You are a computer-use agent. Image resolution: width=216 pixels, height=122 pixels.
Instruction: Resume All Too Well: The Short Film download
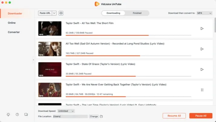[x=202, y=29]
